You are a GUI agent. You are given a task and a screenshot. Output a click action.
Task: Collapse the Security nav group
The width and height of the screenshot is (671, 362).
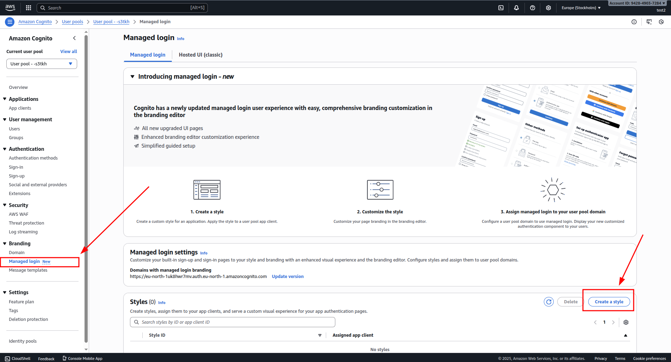[5, 205]
